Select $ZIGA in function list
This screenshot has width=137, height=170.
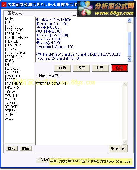9,61
